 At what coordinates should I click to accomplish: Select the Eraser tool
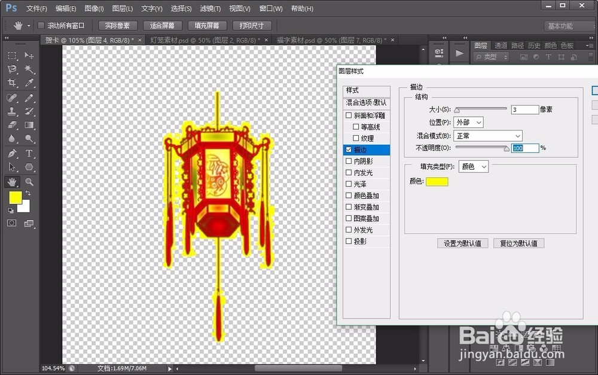point(12,125)
